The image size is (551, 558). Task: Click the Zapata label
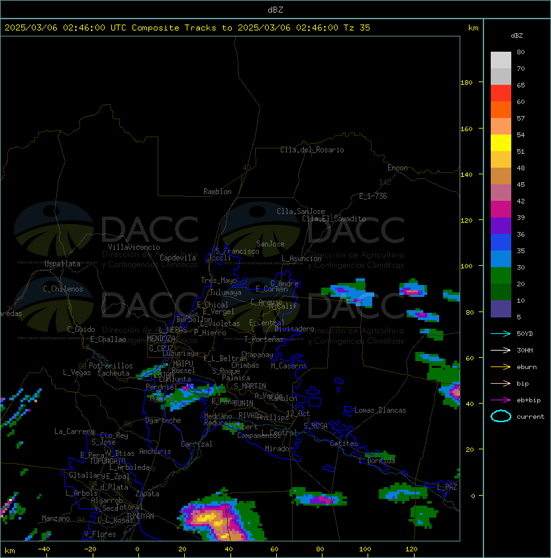[147, 494]
